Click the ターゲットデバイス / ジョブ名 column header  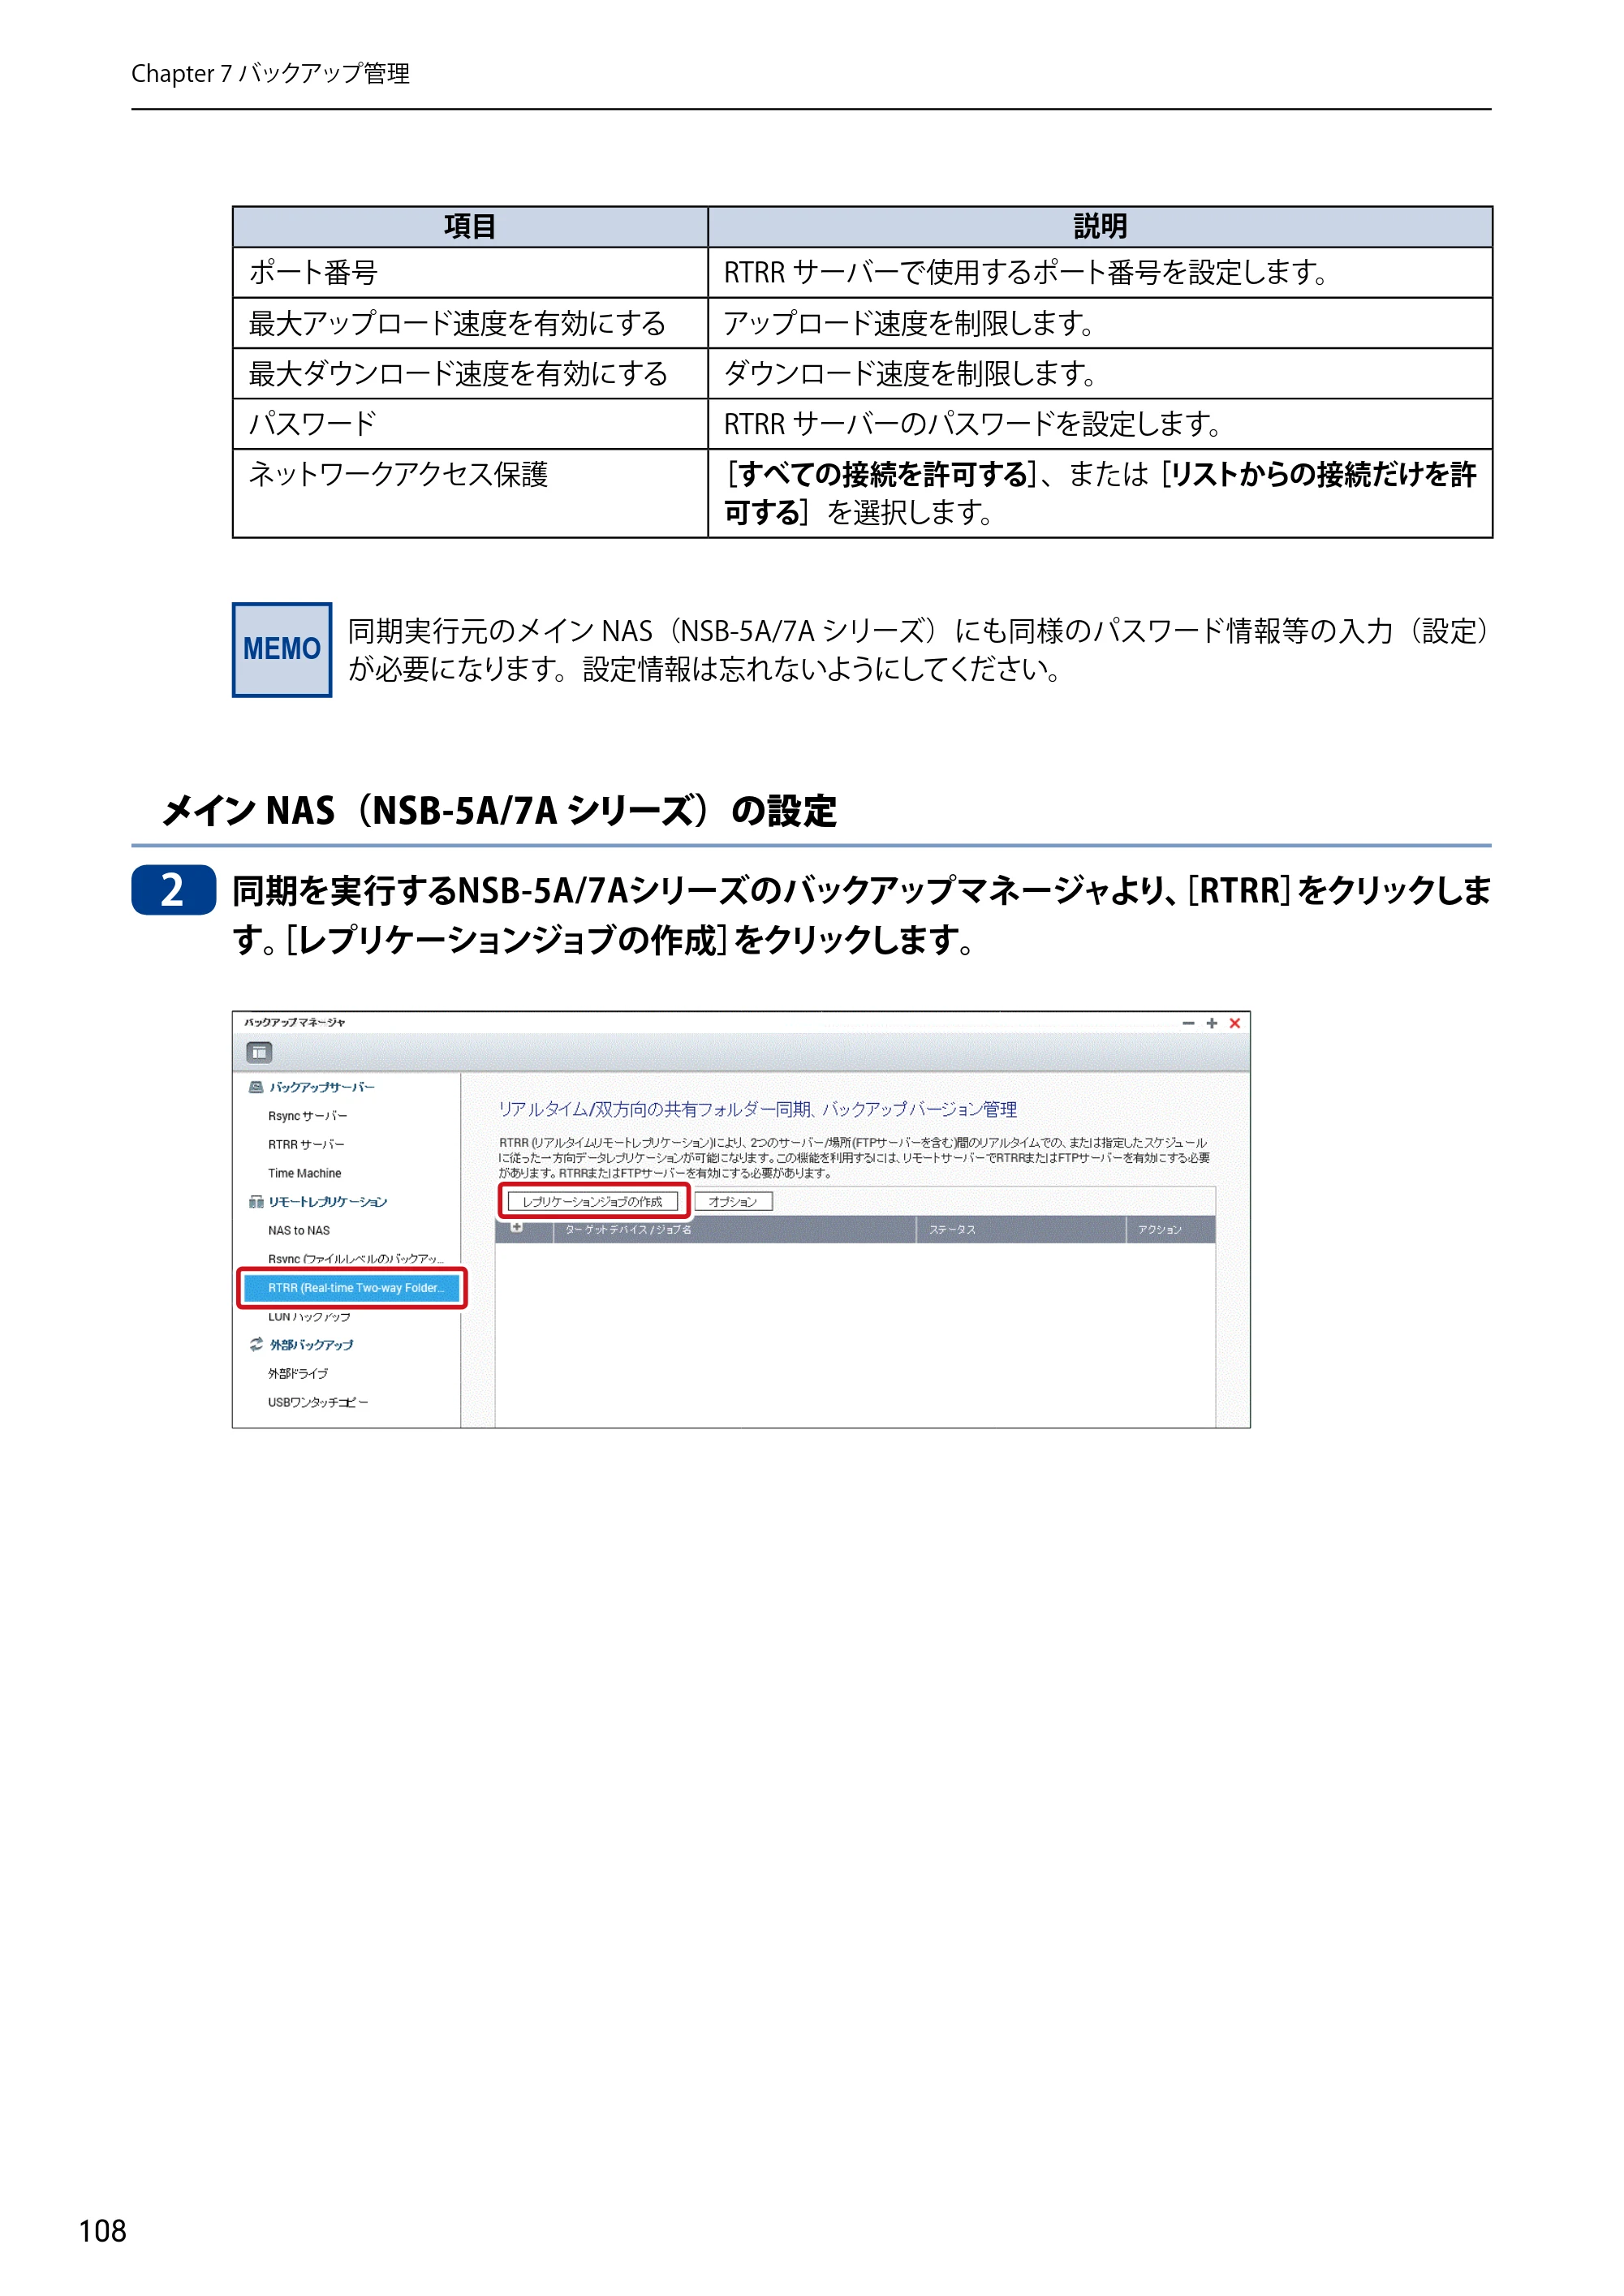coord(735,1229)
